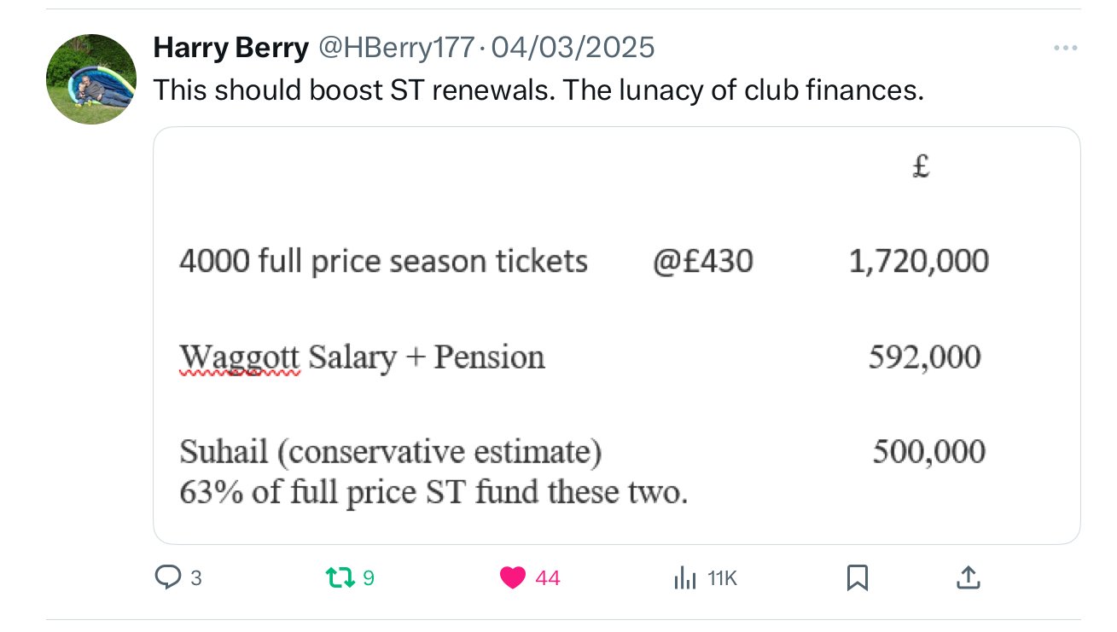Click the 44 likes count
Screen dimensions: 1117x632
[548, 579]
